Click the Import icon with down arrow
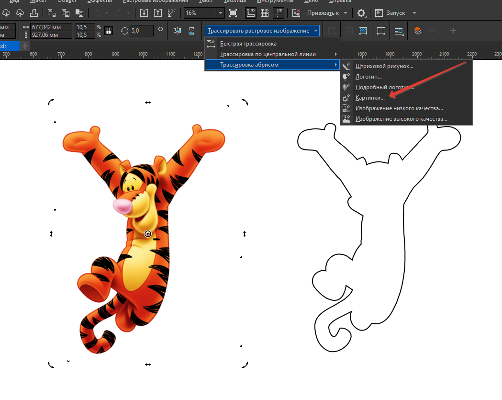This screenshot has height=400, width=502. point(144,13)
